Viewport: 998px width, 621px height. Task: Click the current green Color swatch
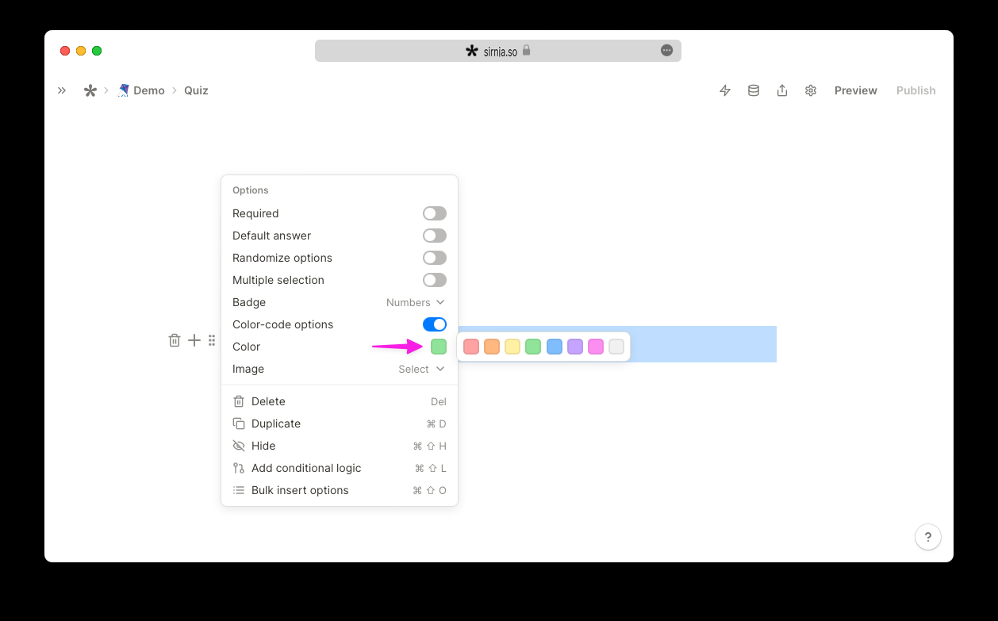[439, 347]
